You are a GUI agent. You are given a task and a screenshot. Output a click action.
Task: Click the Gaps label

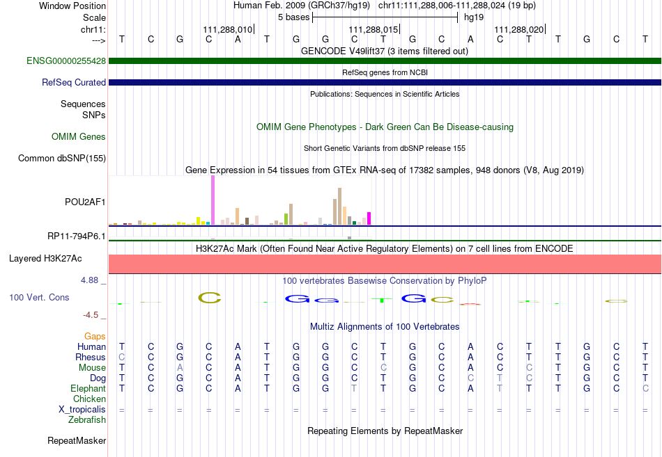coord(95,336)
